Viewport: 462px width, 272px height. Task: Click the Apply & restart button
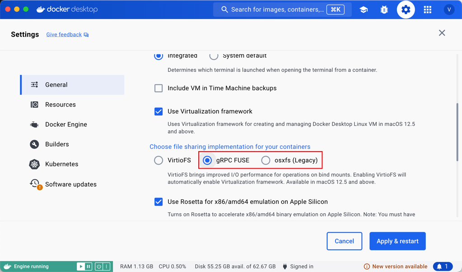coord(397,241)
